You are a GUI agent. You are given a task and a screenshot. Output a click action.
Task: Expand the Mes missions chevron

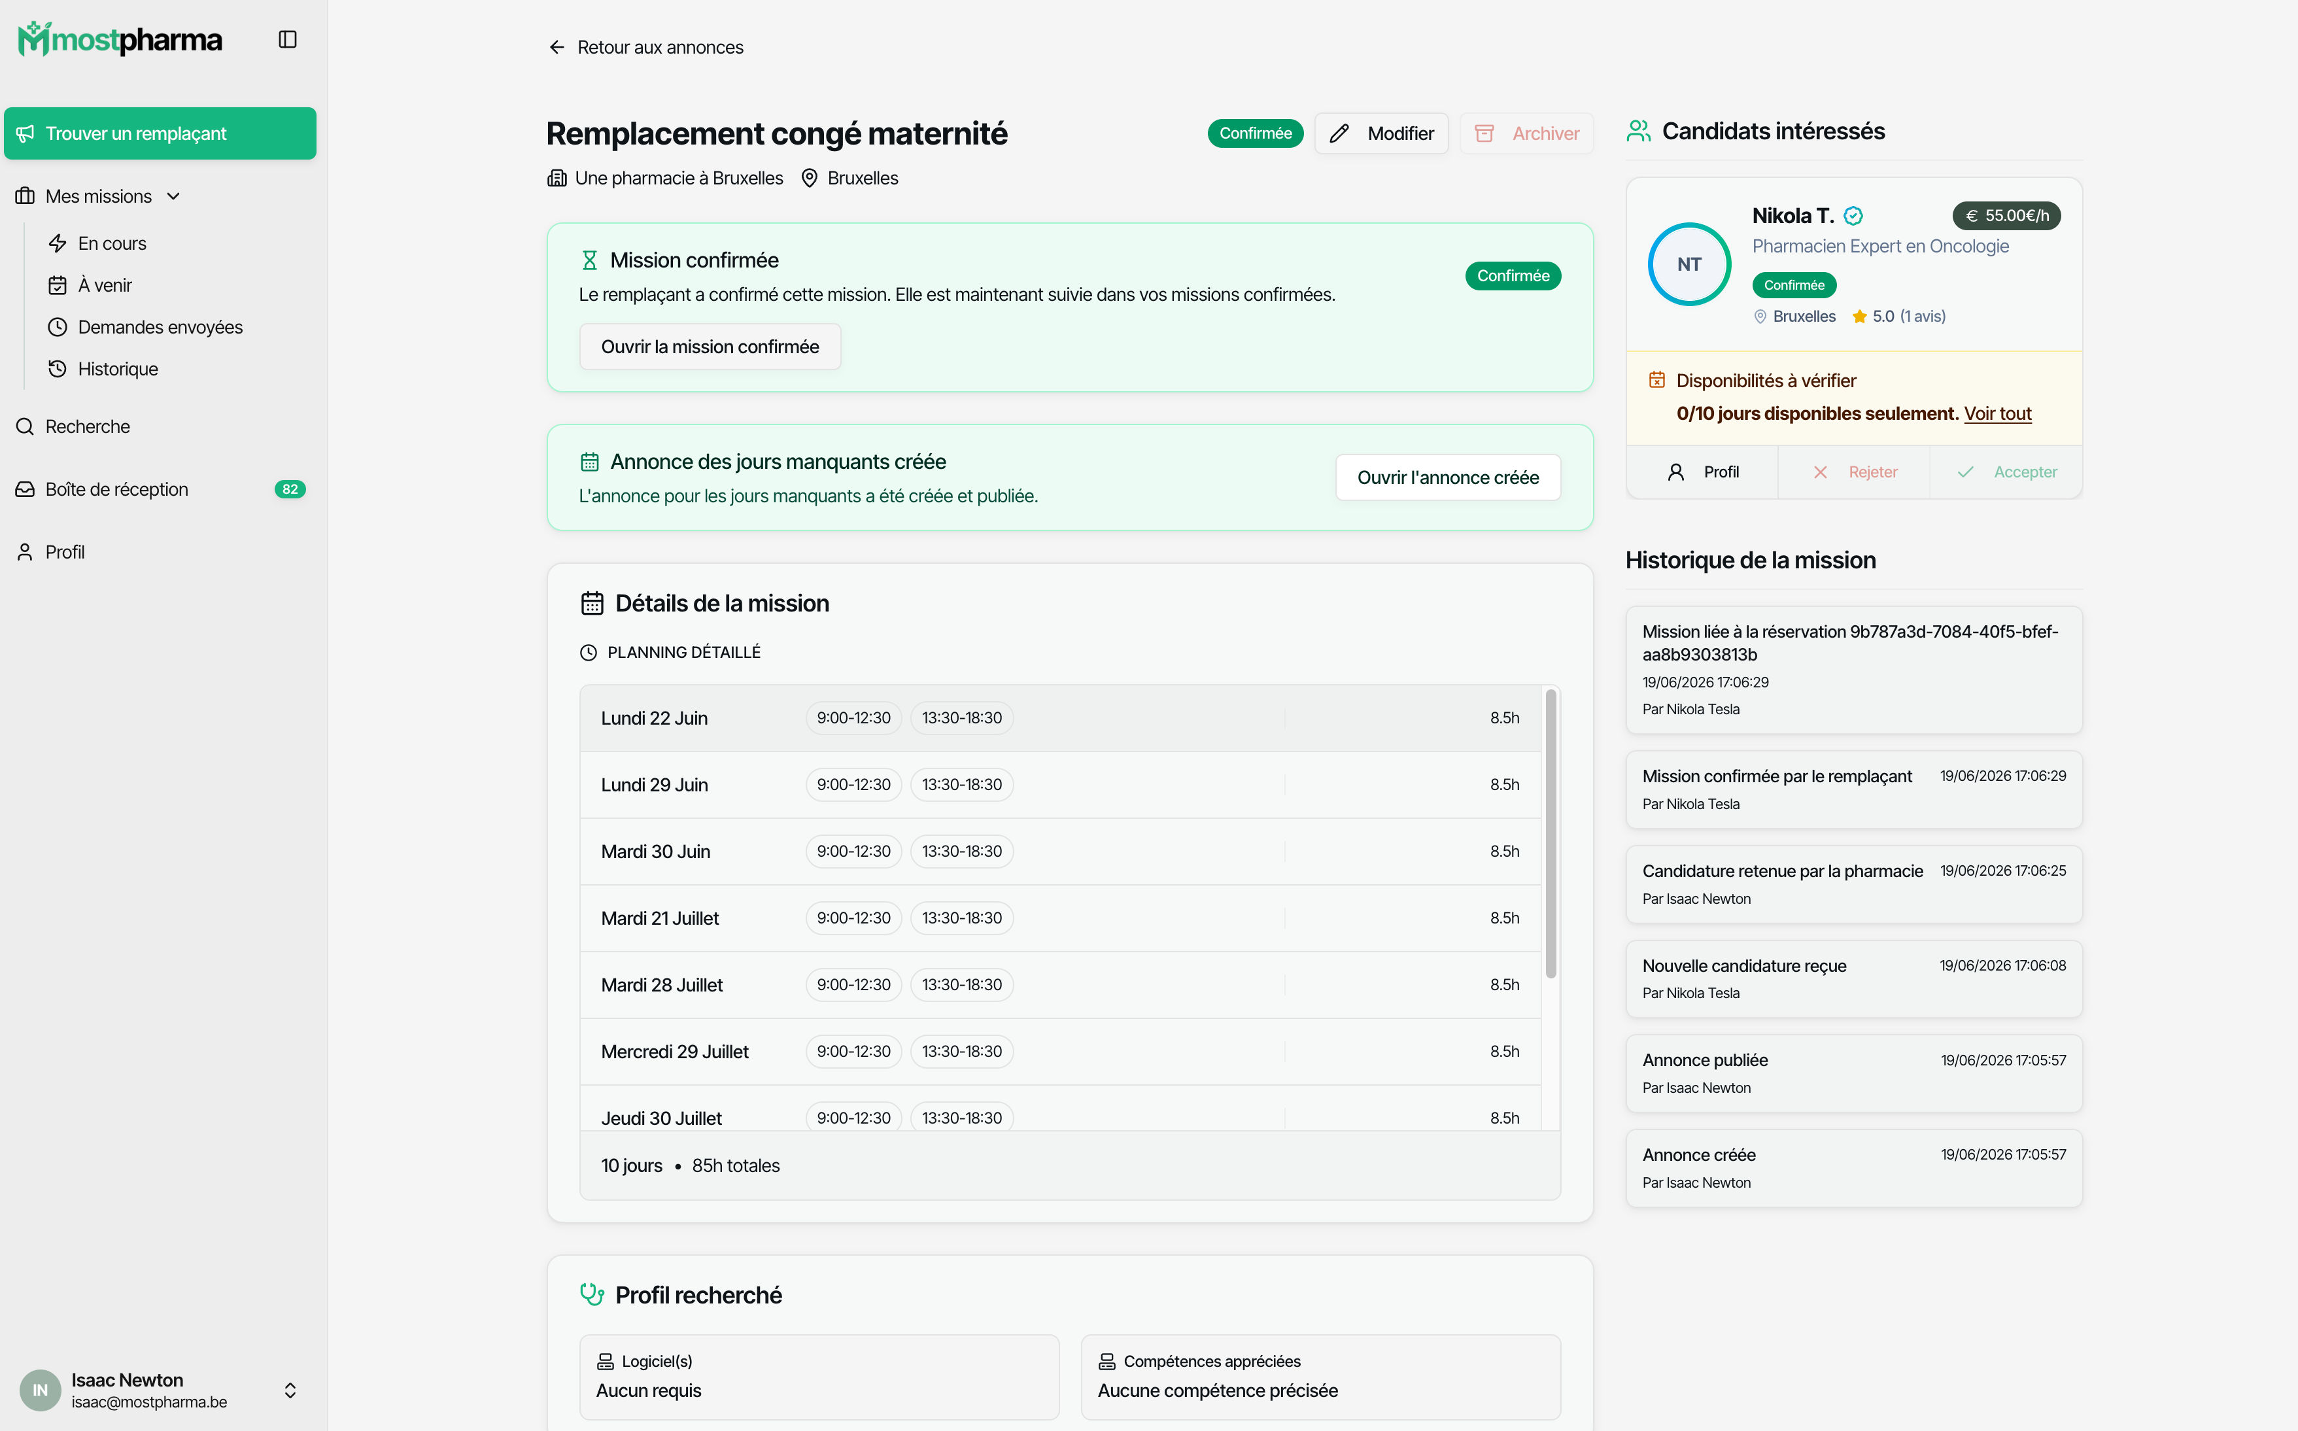(173, 196)
